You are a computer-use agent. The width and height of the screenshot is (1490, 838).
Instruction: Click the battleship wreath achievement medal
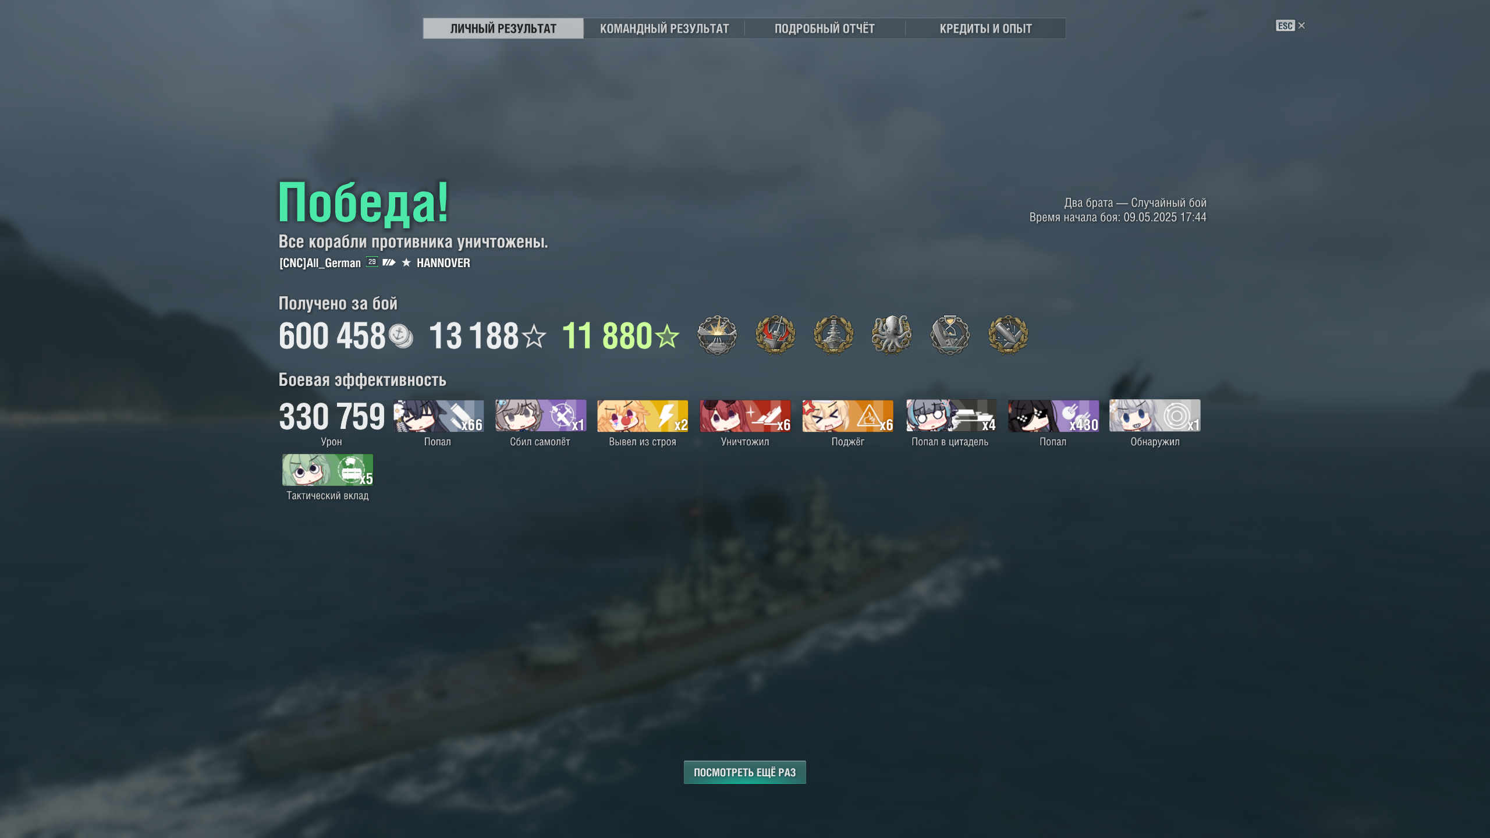tap(833, 335)
